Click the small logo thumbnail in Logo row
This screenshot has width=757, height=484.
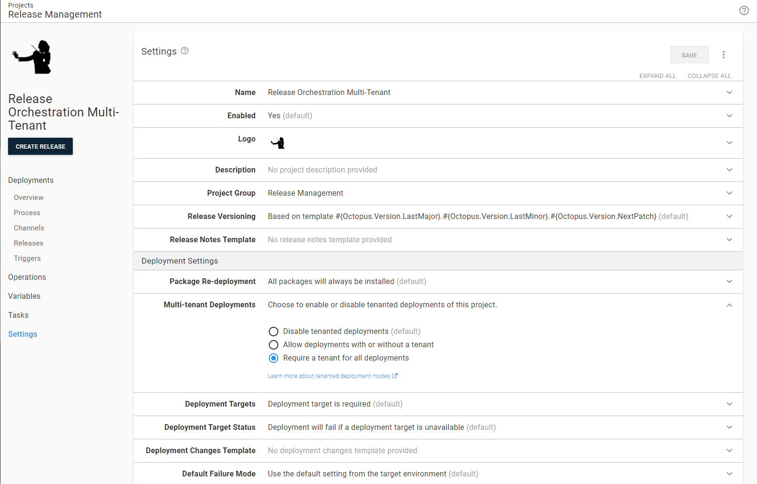tap(278, 142)
